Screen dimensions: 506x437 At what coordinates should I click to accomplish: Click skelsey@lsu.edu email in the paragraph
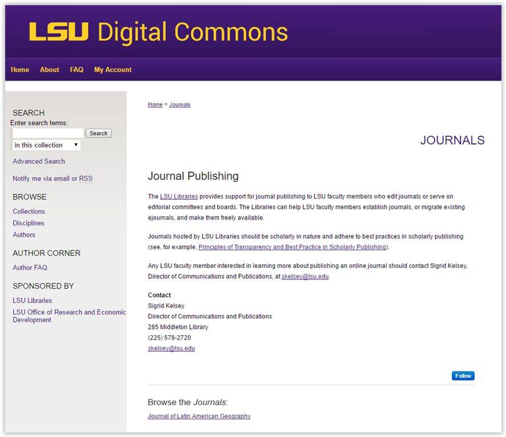[x=305, y=277]
